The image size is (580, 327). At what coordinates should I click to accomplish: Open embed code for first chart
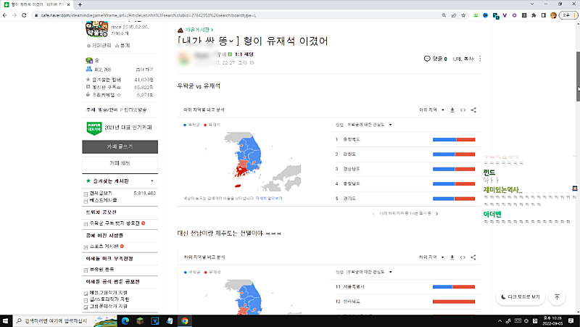click(x=463, y=110)
